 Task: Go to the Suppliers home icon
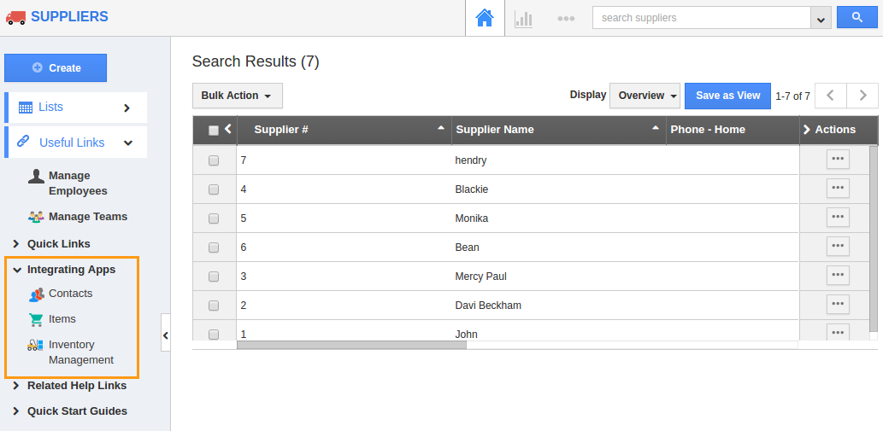(x=485, y=18)
